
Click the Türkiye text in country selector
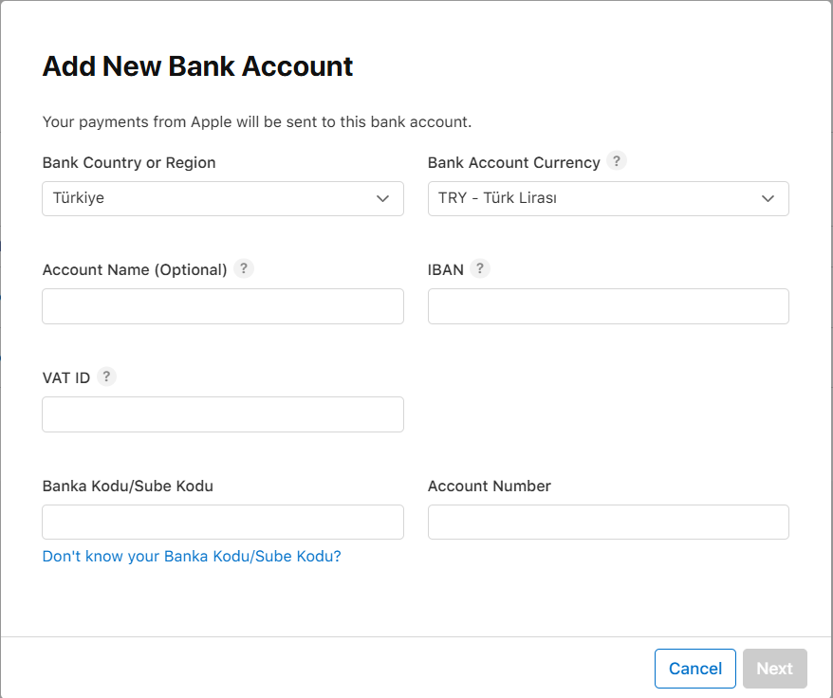pyautogui.click(x=79, y=198)
